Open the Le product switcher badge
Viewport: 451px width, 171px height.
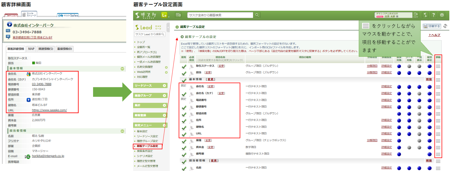click(164, 15)
